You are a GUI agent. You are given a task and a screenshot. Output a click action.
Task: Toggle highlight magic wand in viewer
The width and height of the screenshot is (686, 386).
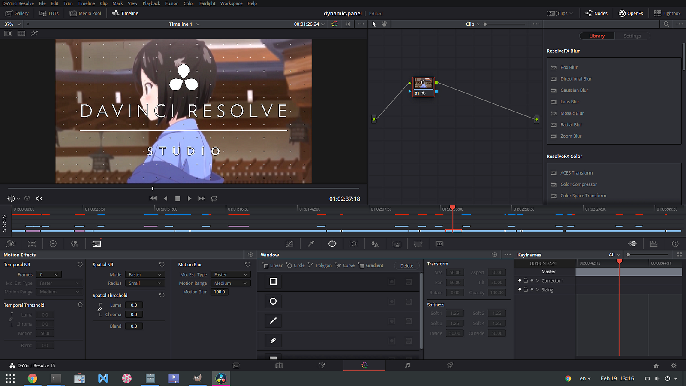34,33
